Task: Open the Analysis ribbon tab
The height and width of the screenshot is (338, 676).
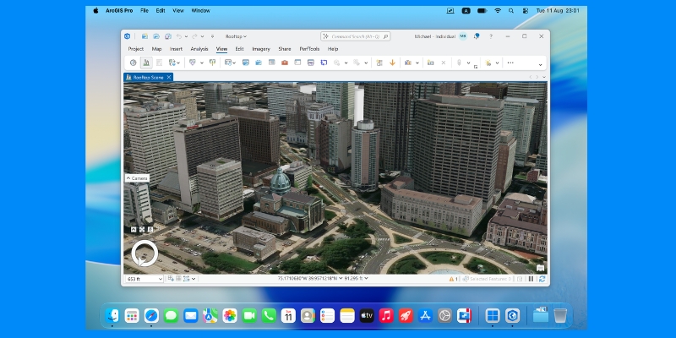Action: pyautogui.click(x=199, y=49)
